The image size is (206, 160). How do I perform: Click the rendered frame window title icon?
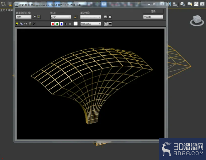[17, 5]
